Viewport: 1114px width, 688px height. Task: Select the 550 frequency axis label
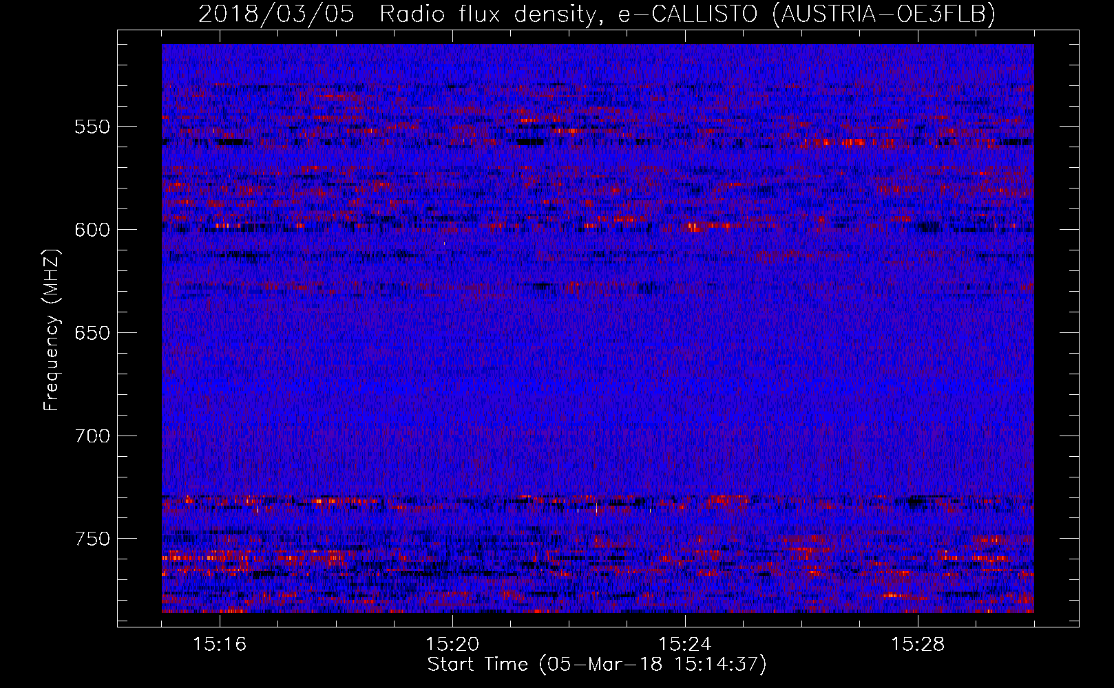(92, 127)
